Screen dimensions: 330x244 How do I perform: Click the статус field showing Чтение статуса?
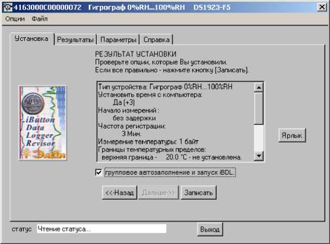pos(101,229)
